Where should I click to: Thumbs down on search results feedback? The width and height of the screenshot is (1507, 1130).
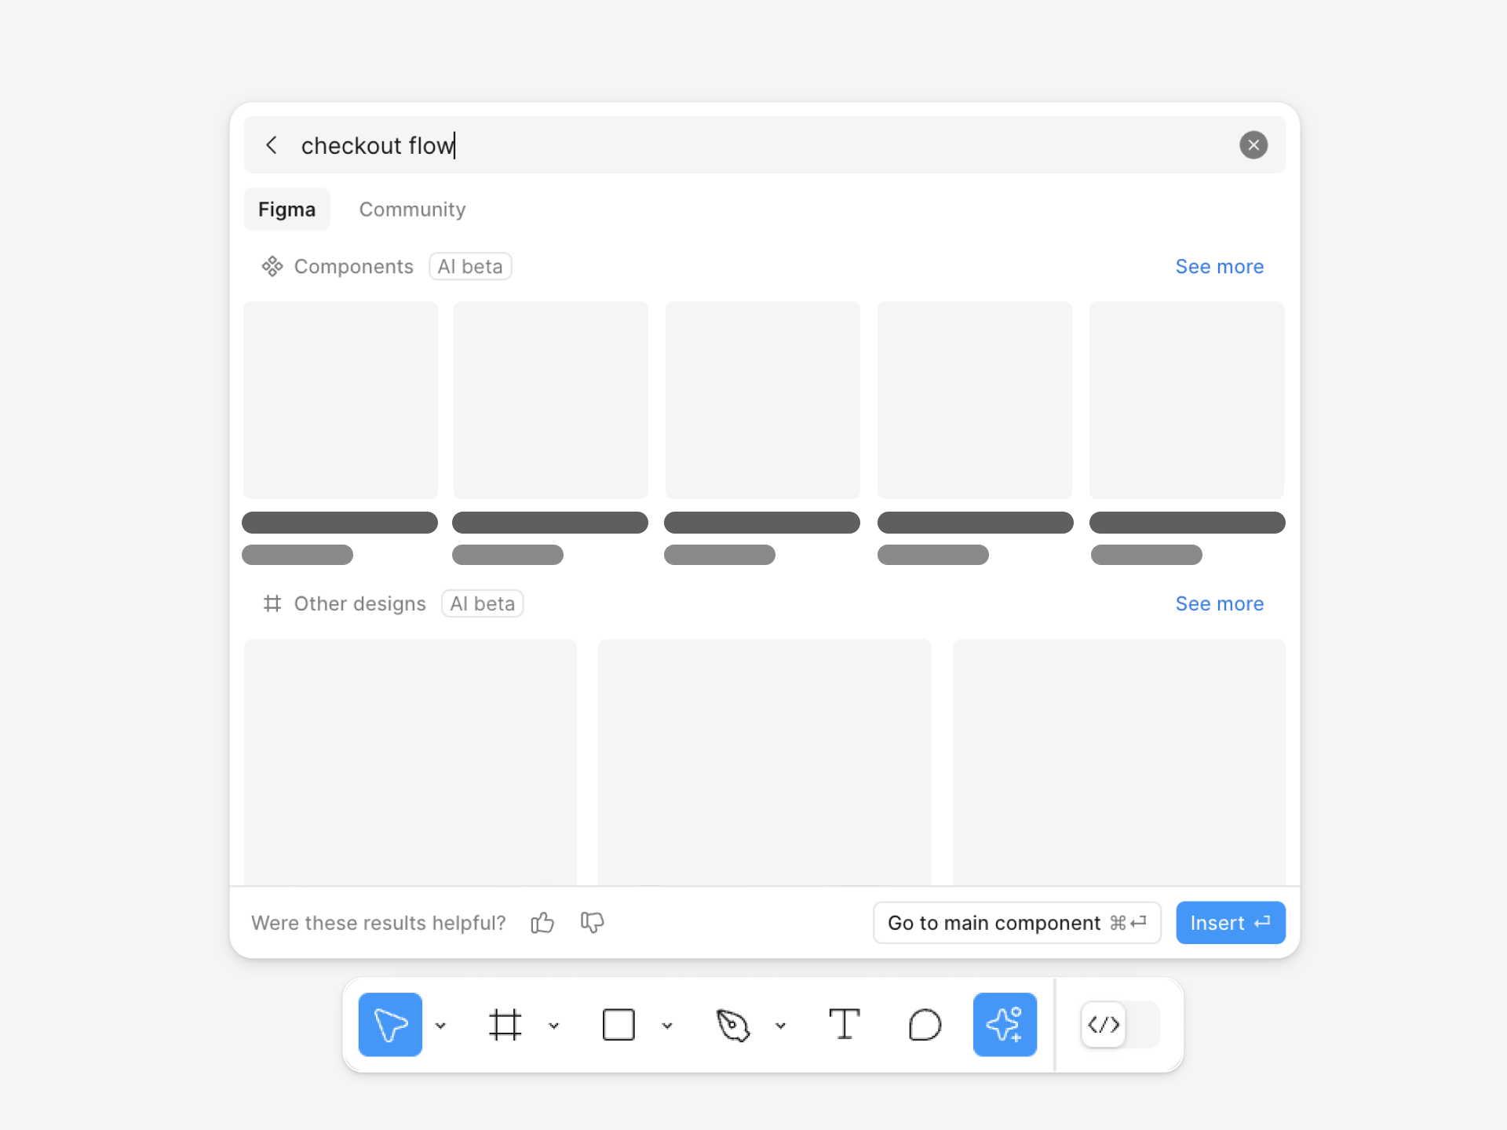click(592, 922)
